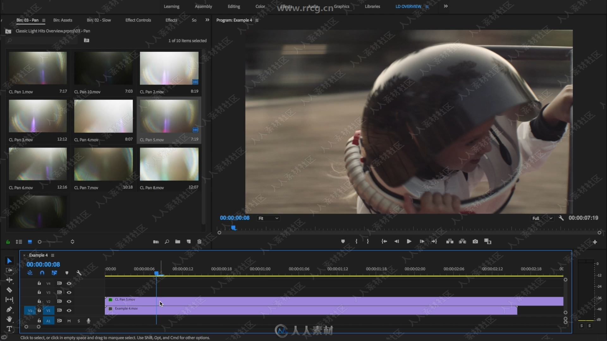Open the Effect Controls tab

tap(138, 20)
